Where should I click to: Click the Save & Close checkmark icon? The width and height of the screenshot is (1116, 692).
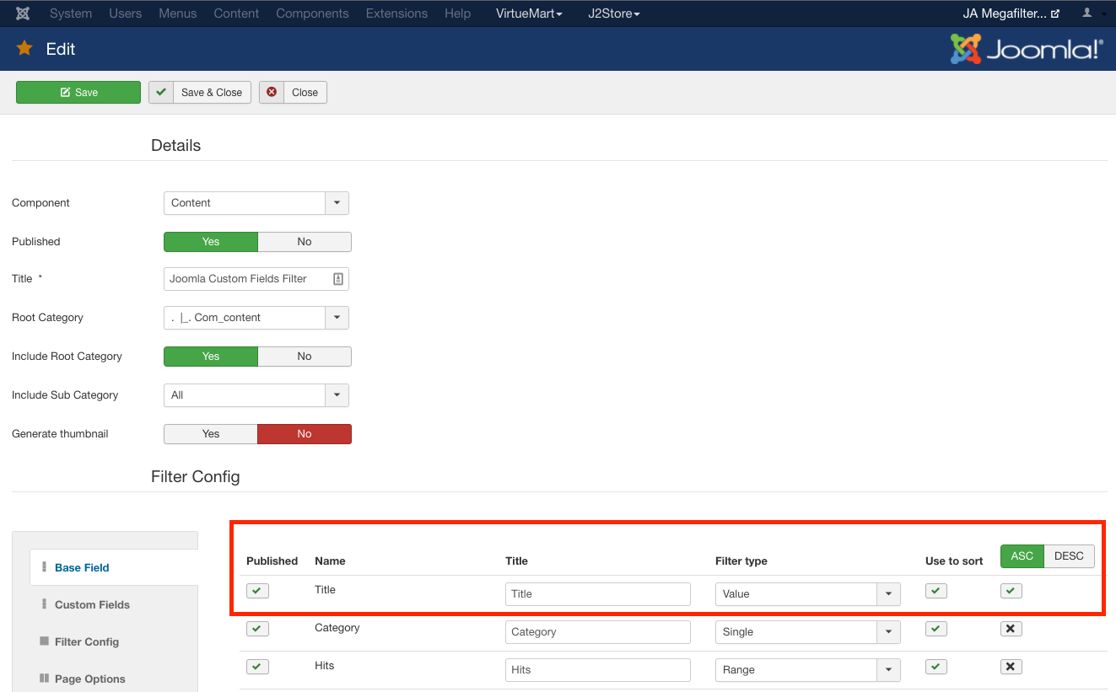[x=161, y=93]
